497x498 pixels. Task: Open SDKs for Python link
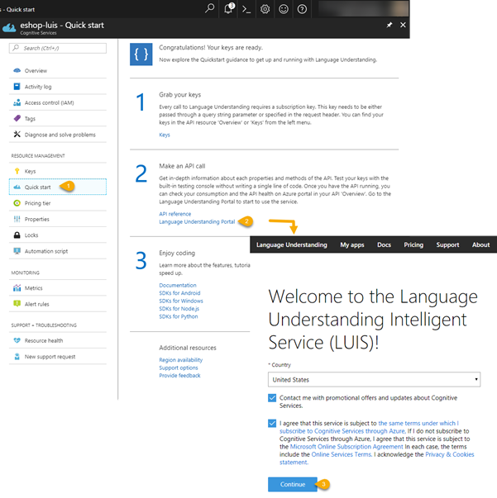(179, 316)
